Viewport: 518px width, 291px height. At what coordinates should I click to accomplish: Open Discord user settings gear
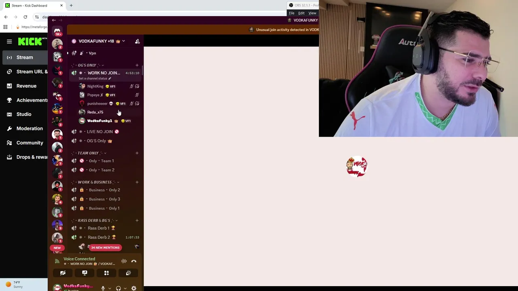(x=134, y=288)
